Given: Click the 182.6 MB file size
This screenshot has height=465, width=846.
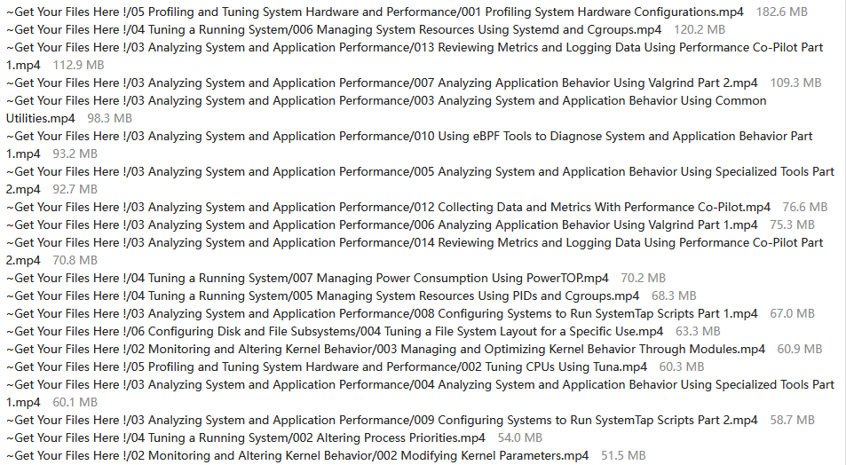Looking at the screenshot, I should 782,12.
